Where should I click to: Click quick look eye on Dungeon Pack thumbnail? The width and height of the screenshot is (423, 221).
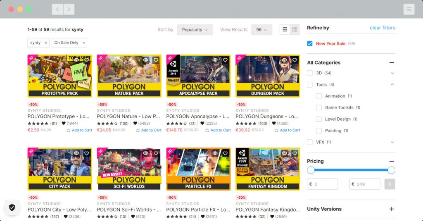point(285,60)
